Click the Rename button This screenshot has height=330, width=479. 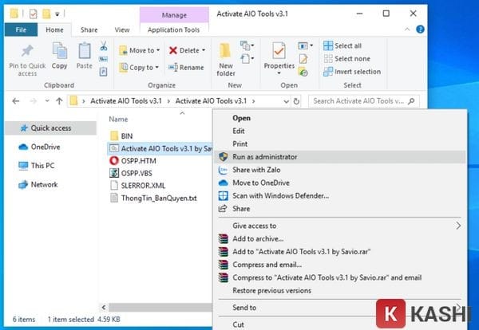(186, 68)
